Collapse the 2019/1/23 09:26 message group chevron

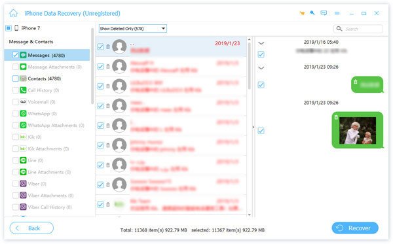[x=261, y=68]
